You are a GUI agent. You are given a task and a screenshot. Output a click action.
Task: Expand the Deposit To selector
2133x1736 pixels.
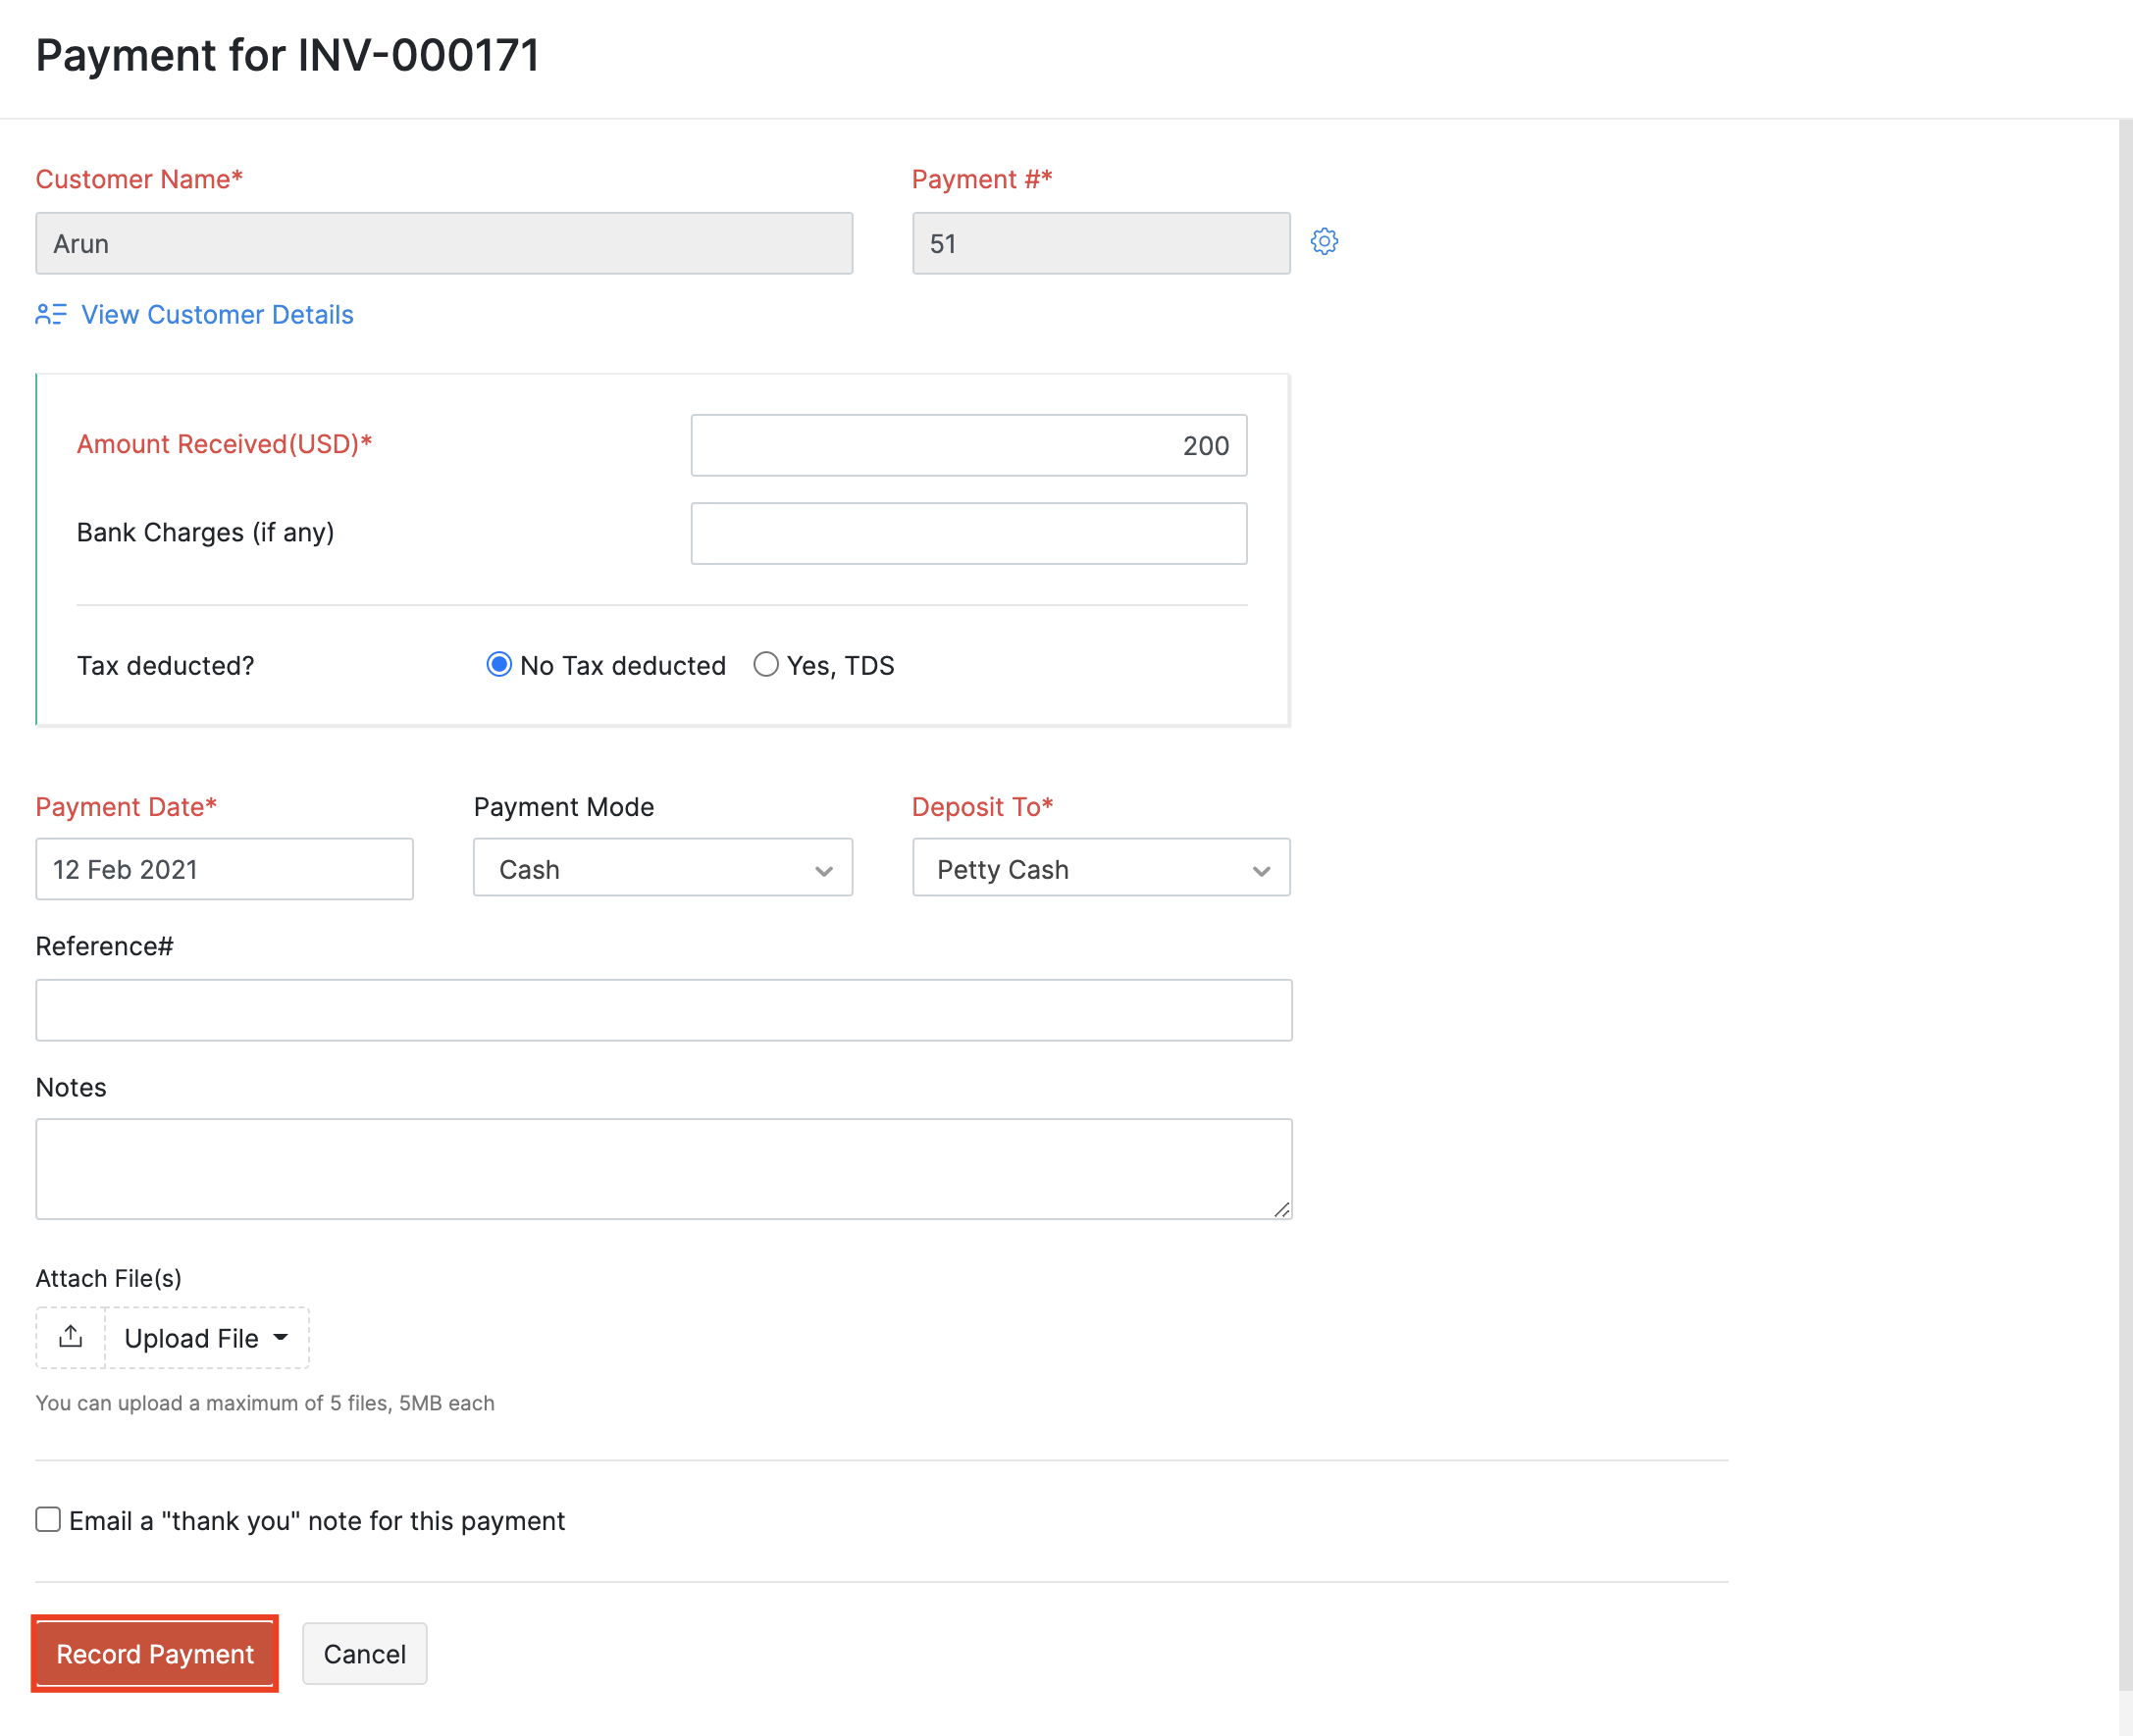[x=1100, y=868]
